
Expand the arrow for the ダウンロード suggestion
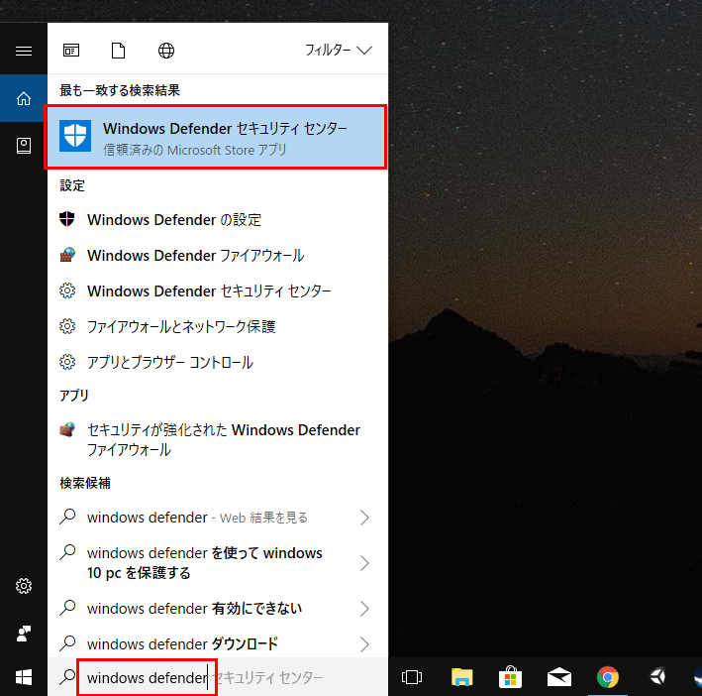[365, 644]
